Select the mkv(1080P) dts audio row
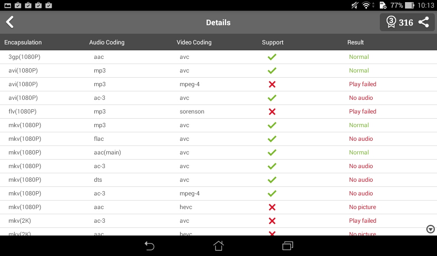The width and height of the screenshot is (437, 256). 218,180
